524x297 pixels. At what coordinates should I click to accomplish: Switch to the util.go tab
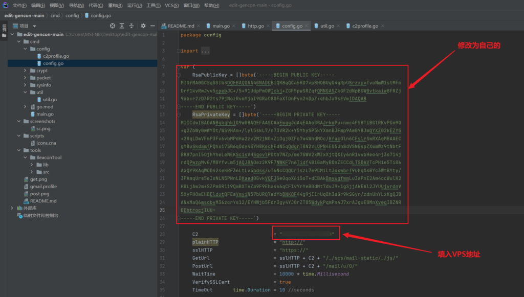click(327, 26)
